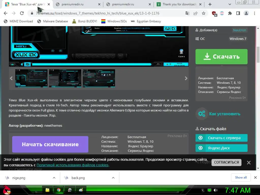The height and width of the screenshot is (195, 260).
Task: Click the Яндекс браузер ad text in sidebar
Action: tap(229, 87)
